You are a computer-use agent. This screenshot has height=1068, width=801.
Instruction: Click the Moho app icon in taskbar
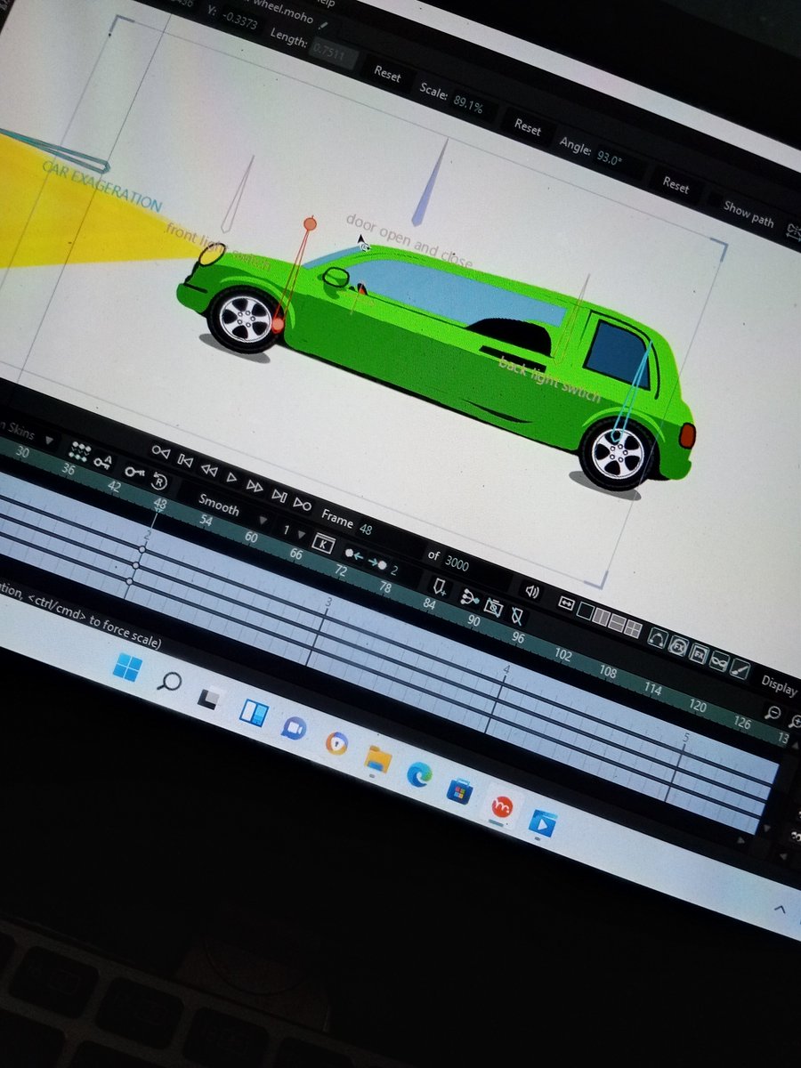click(x=502, y=807)
